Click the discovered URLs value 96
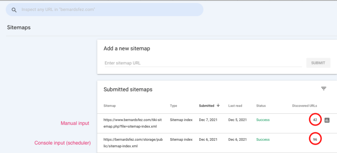Screen dimensions: 337x153 point(315,140)
